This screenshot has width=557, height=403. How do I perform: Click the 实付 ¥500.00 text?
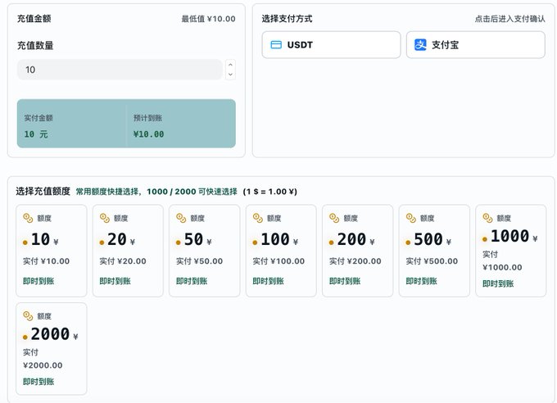point(432,261)
